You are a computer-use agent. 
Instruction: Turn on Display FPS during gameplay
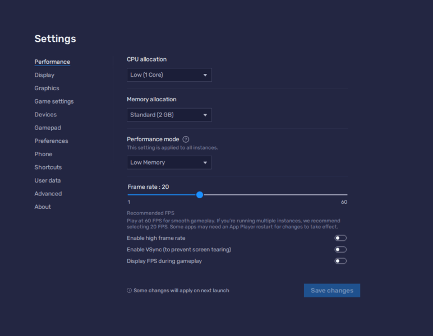pyautogui.click(x=340, y=261)
